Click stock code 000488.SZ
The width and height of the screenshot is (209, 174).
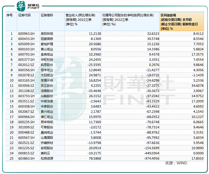[26, 132]
